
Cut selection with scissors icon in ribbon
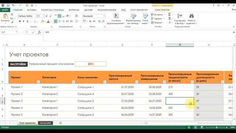point(12,14)
